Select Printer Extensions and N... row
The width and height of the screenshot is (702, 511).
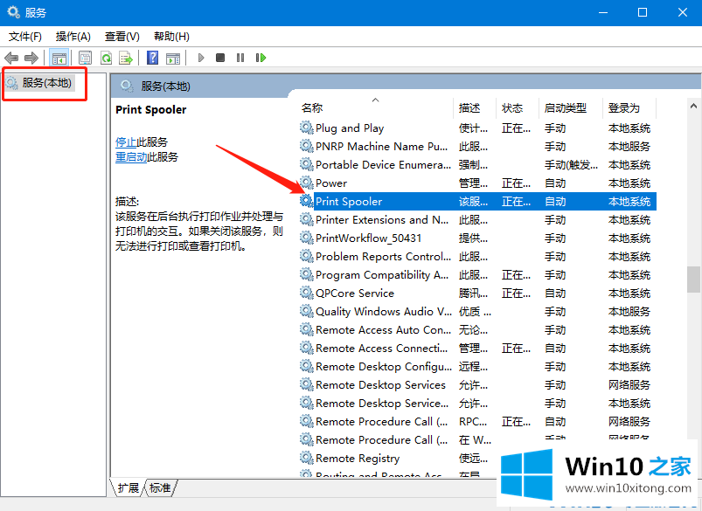[477, 220]
